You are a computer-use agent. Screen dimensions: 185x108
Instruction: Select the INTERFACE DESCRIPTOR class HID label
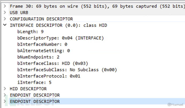click(58, 25)
